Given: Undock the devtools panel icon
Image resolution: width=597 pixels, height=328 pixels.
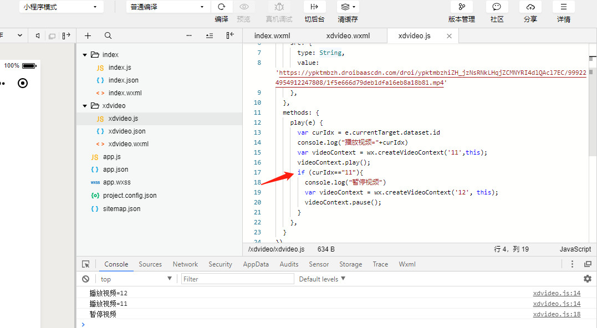Looking at the screenshot, I should 588,264.
